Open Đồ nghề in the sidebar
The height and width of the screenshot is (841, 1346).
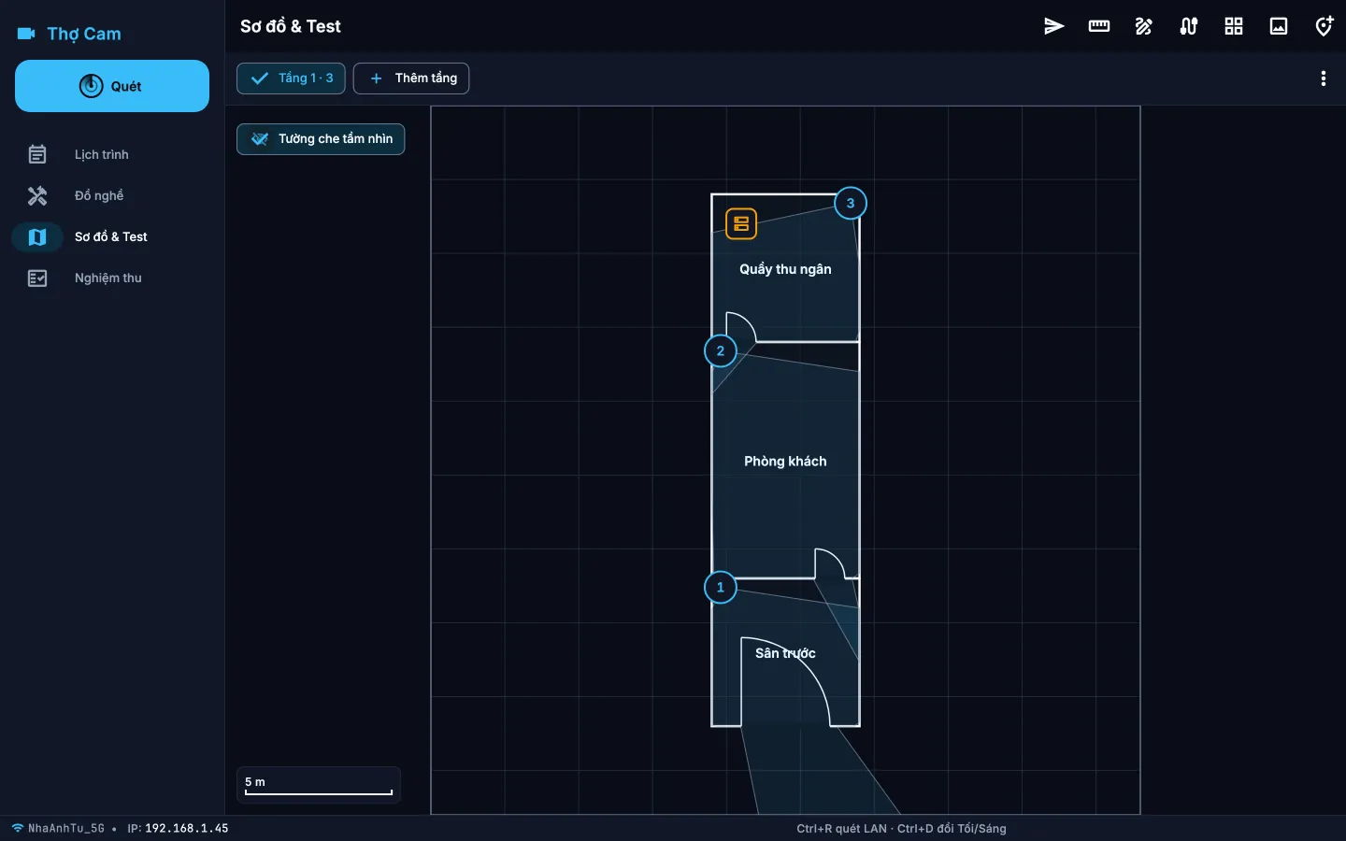112,195
